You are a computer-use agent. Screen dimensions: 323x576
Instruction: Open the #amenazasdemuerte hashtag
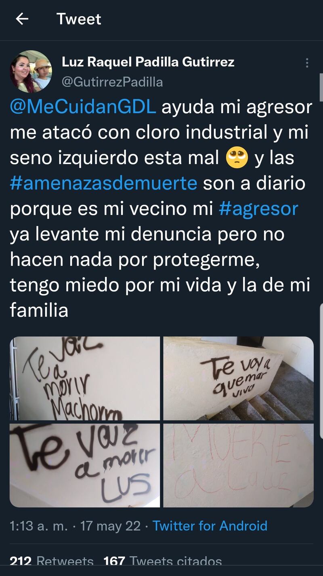pos(103,184)
